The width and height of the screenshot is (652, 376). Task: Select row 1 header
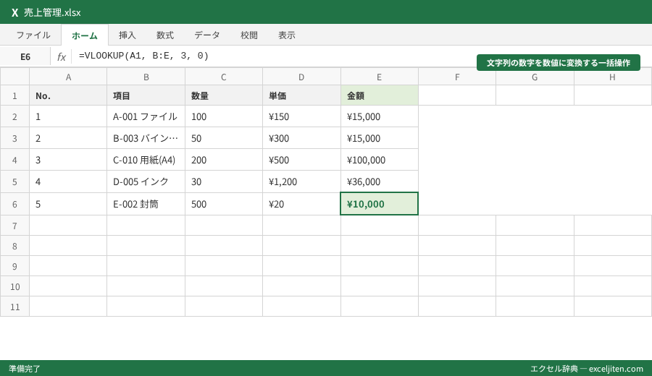tap(14, 95)
